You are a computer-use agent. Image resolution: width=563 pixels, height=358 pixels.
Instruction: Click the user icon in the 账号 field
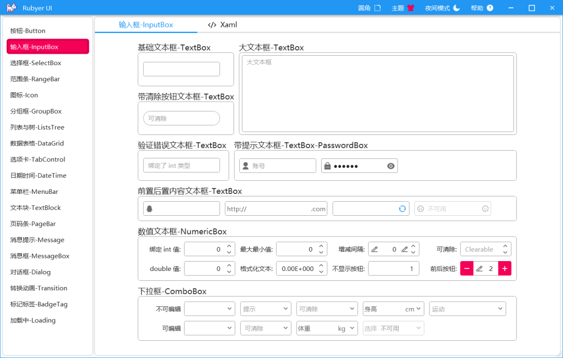point(246,165)
